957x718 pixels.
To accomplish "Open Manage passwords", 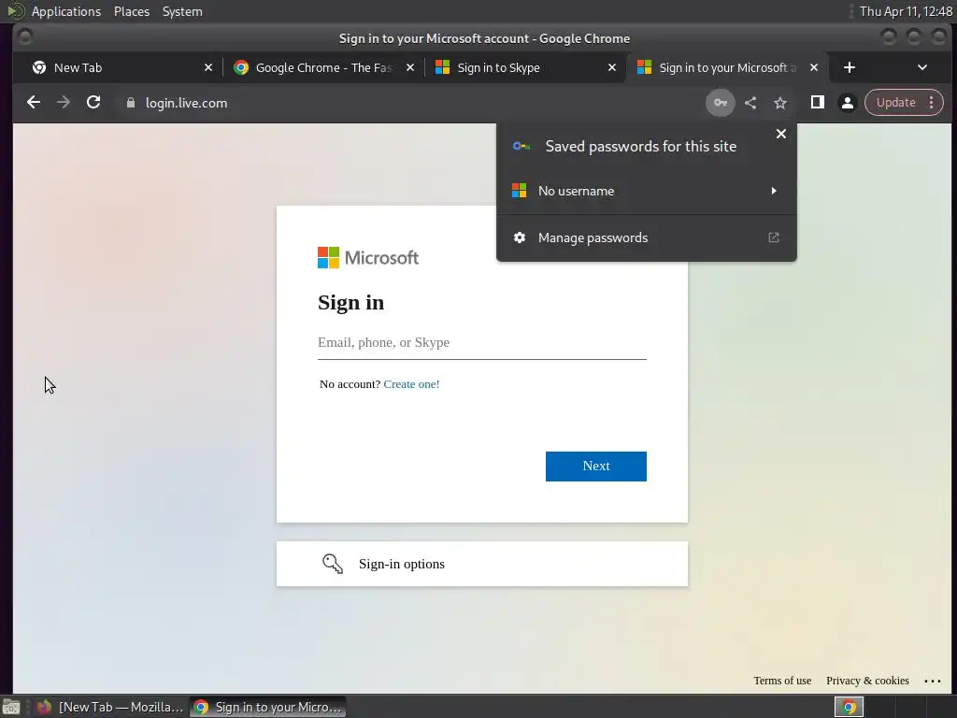I will 647,237.
